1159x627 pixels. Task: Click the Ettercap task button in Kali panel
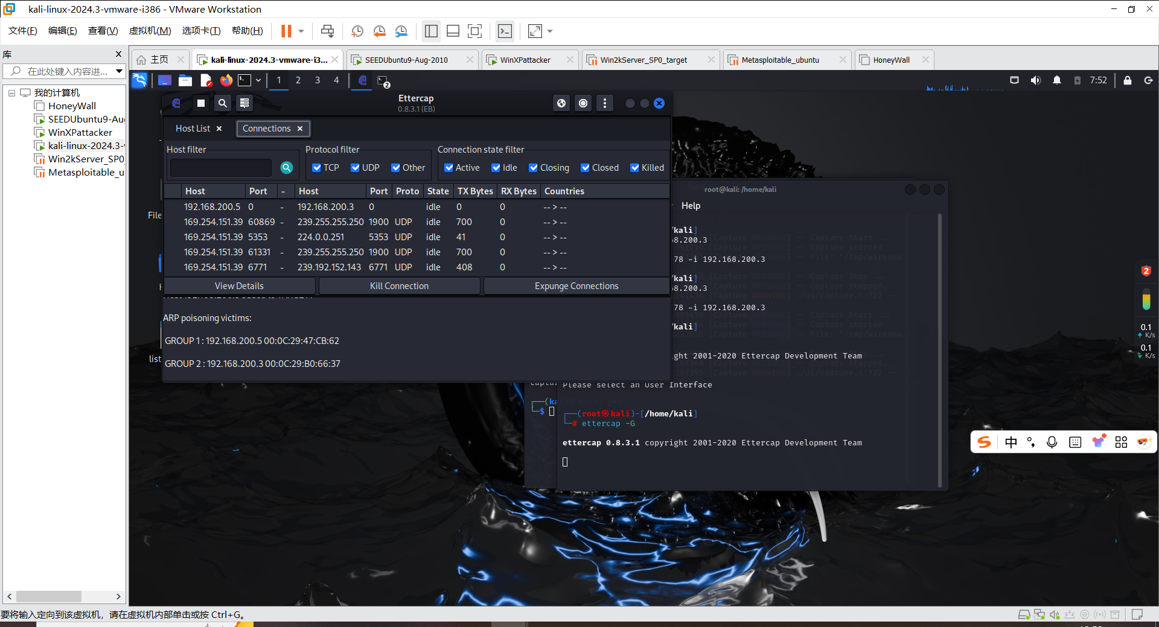[363, 80]
